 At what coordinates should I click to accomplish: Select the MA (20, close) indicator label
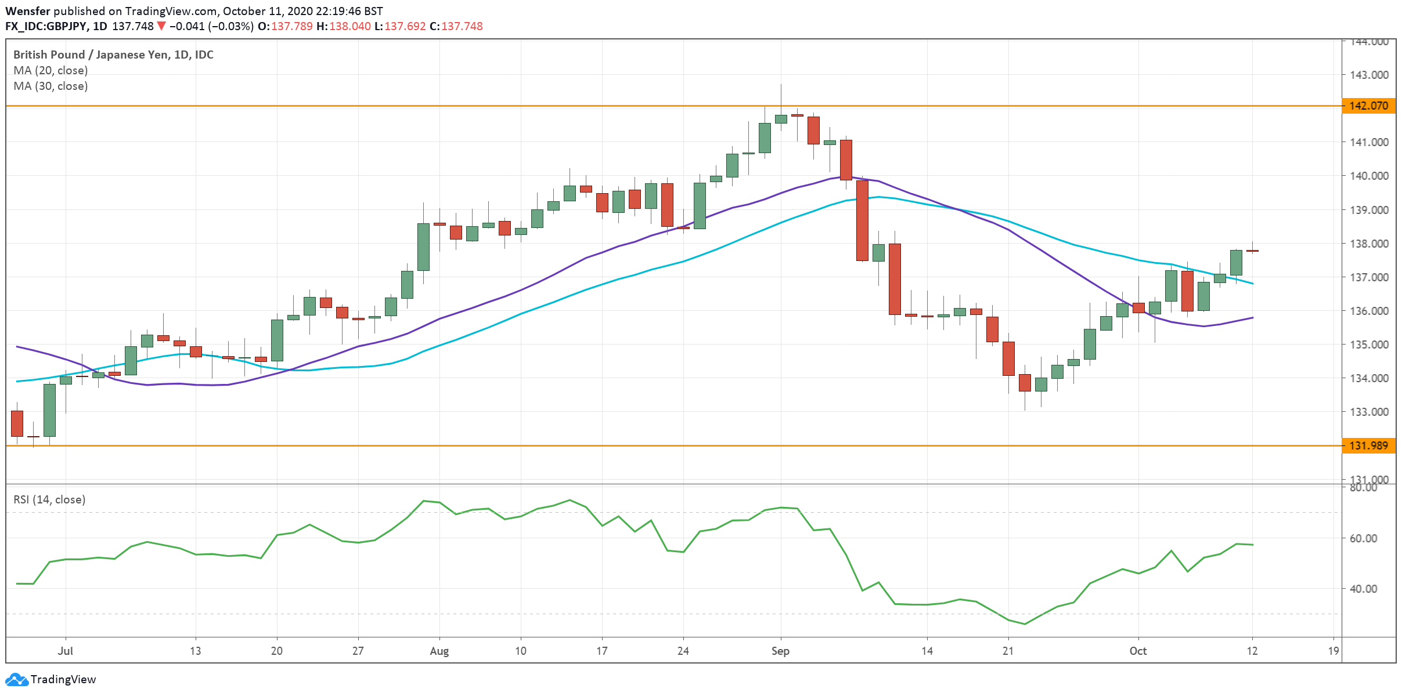tap(51, 70)
